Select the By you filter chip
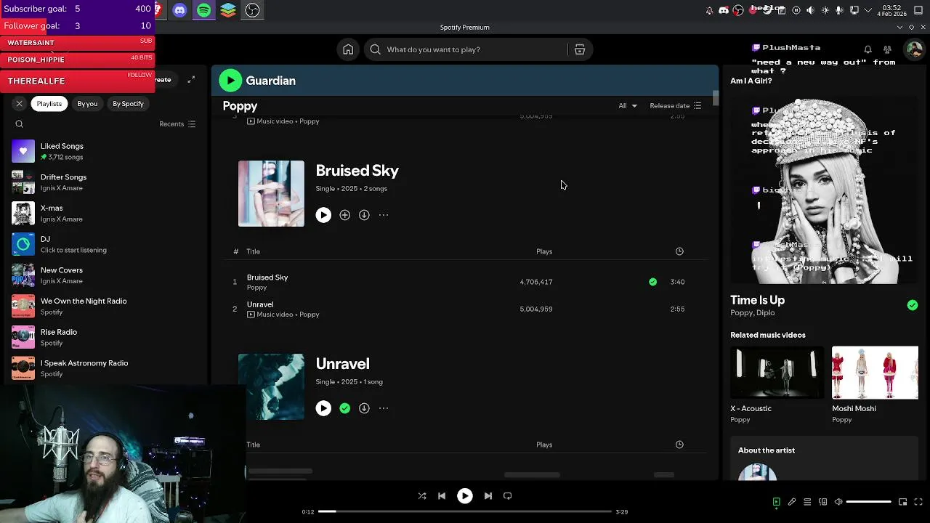This screenshot has width=930, height=523. (x=87, y=104)
